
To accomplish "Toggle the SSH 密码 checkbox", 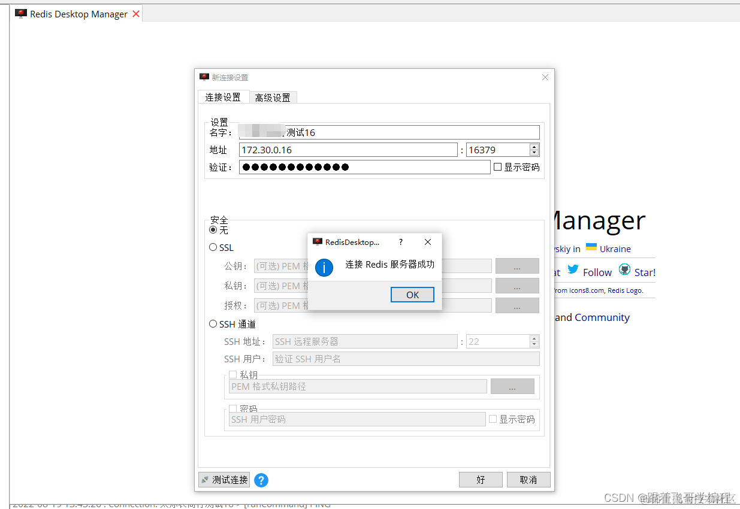I will (x=233, y=409).
